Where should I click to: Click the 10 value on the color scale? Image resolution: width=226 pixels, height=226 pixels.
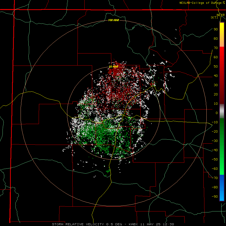coord(216,104)
